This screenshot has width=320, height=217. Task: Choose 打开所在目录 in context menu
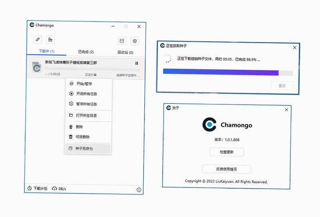(x=88, y=115)
